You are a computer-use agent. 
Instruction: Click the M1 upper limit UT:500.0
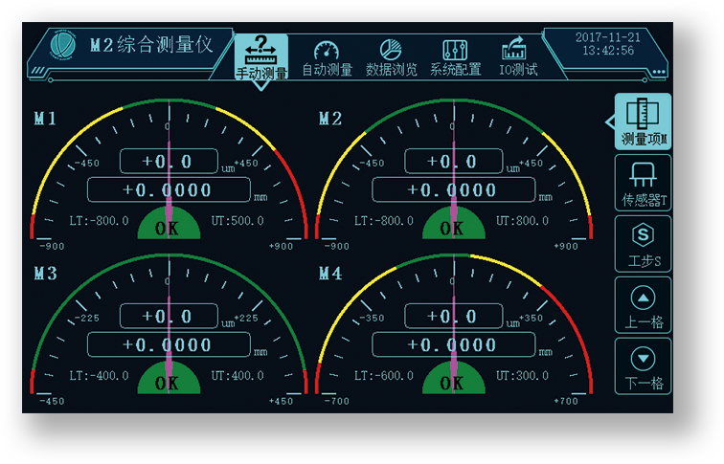(238, 221)
